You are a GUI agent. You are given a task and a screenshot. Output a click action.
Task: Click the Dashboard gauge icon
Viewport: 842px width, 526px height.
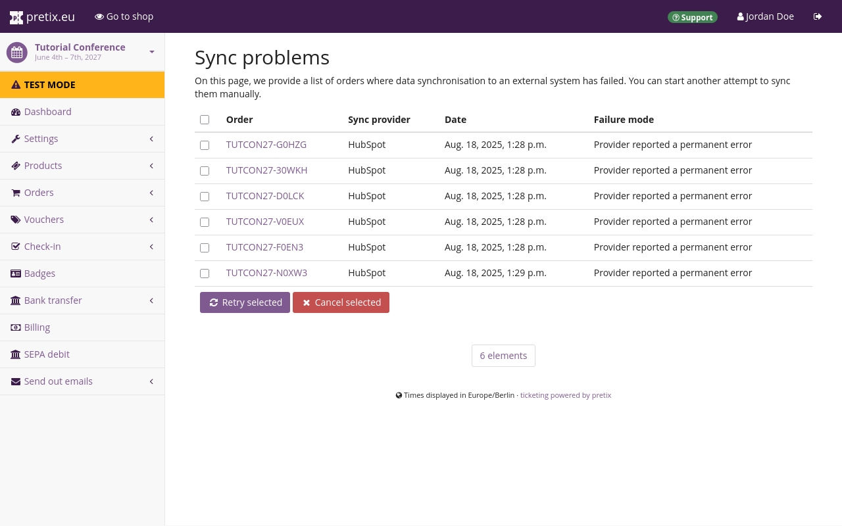click(x=16, y=112)
